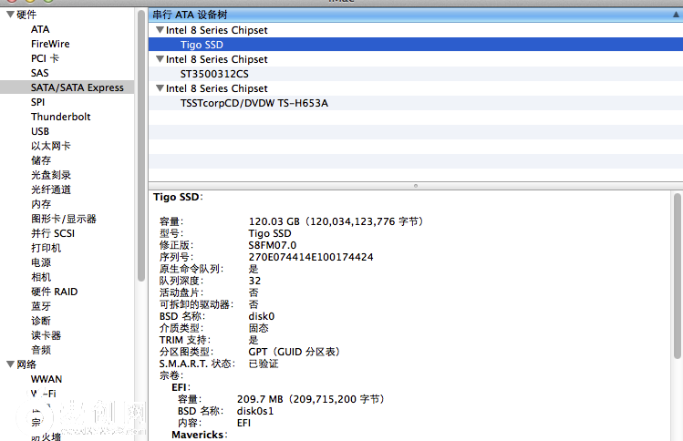
Task: Collapse first Intel 8 Series Chipset
Action: tap(160, 30)
